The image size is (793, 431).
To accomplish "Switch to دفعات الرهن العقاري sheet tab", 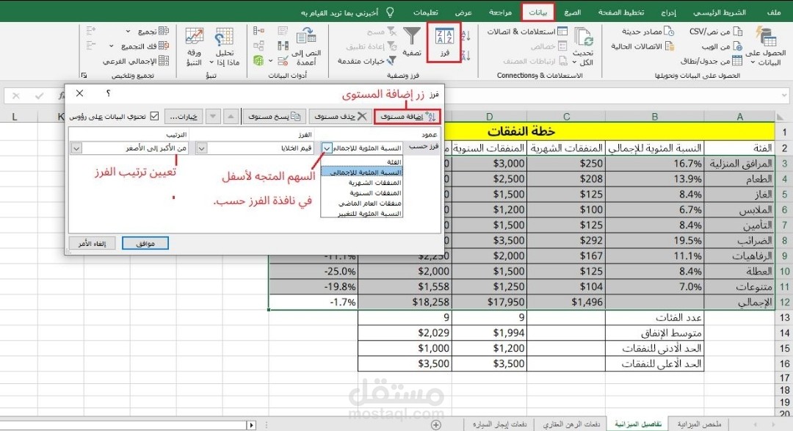I will (x=571, y=424).
